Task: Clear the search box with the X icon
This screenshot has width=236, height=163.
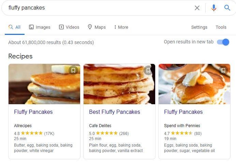Action: pyautogui.click(x=197, y=8)
